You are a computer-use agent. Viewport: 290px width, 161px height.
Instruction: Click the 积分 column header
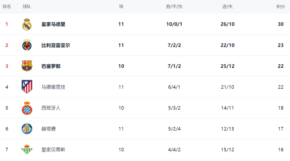pos(281,7)
